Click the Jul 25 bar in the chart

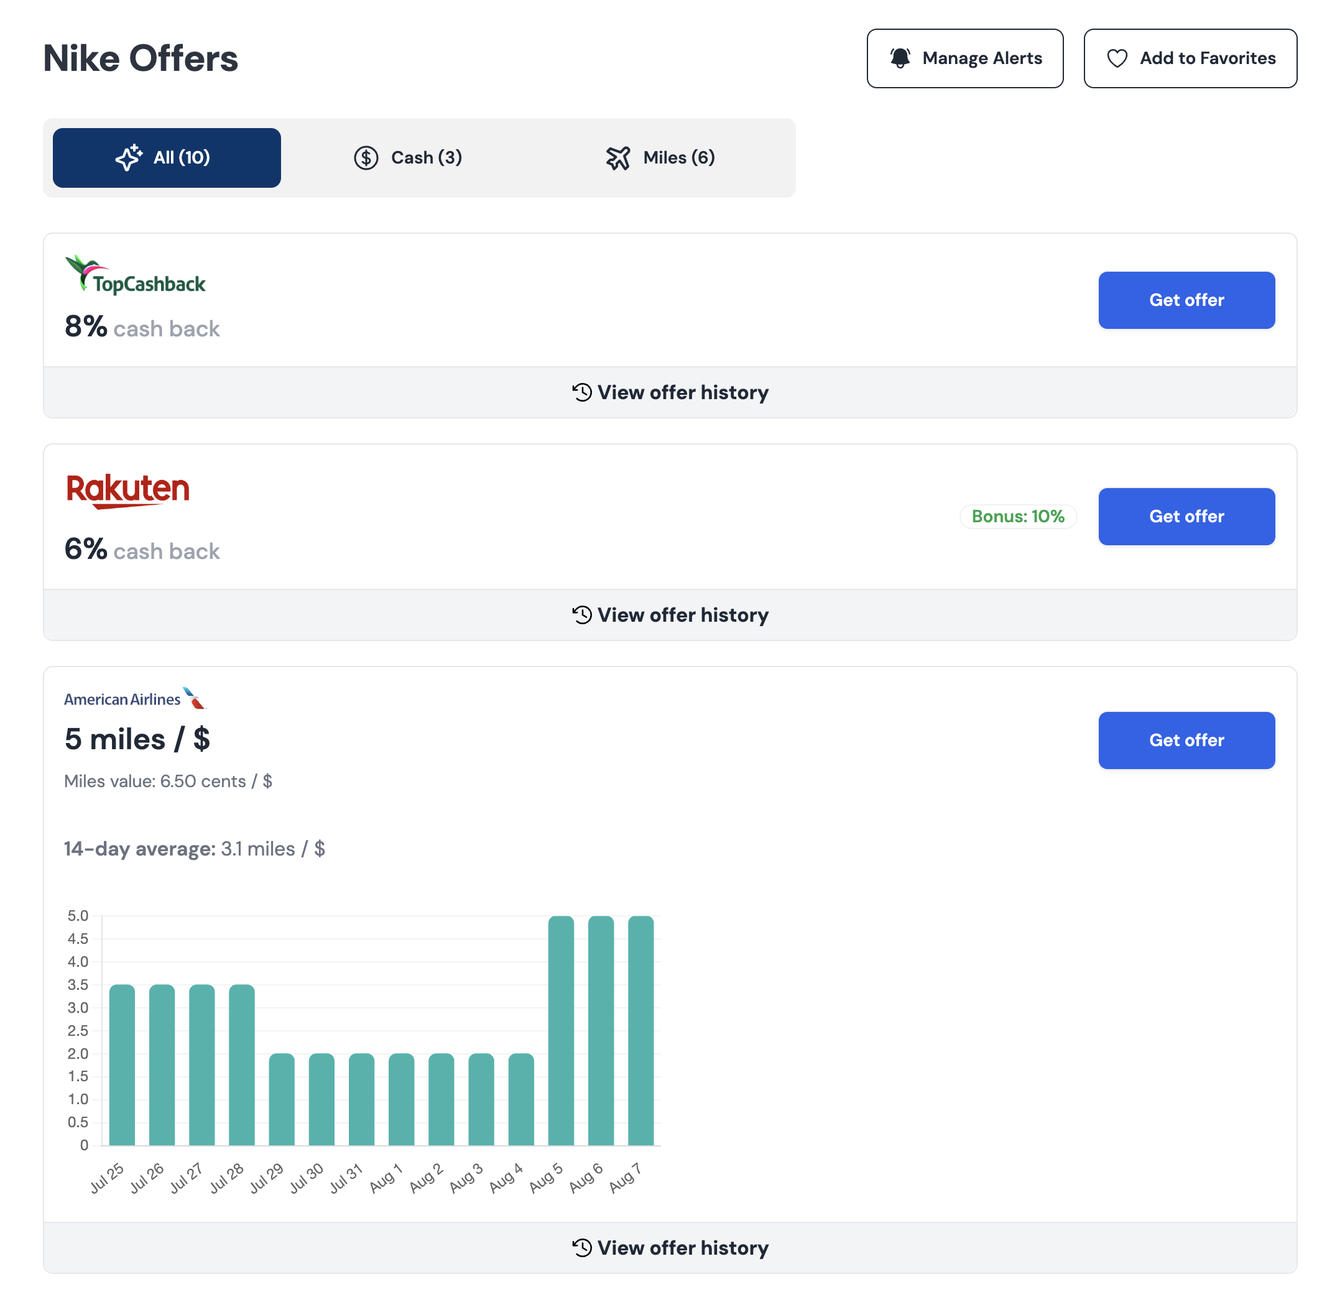point(122,1064)
